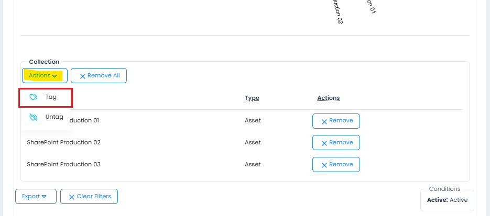Viewport: 490px width, 216px height.
Task: Click the Actions column header
Action: [329, 98]
